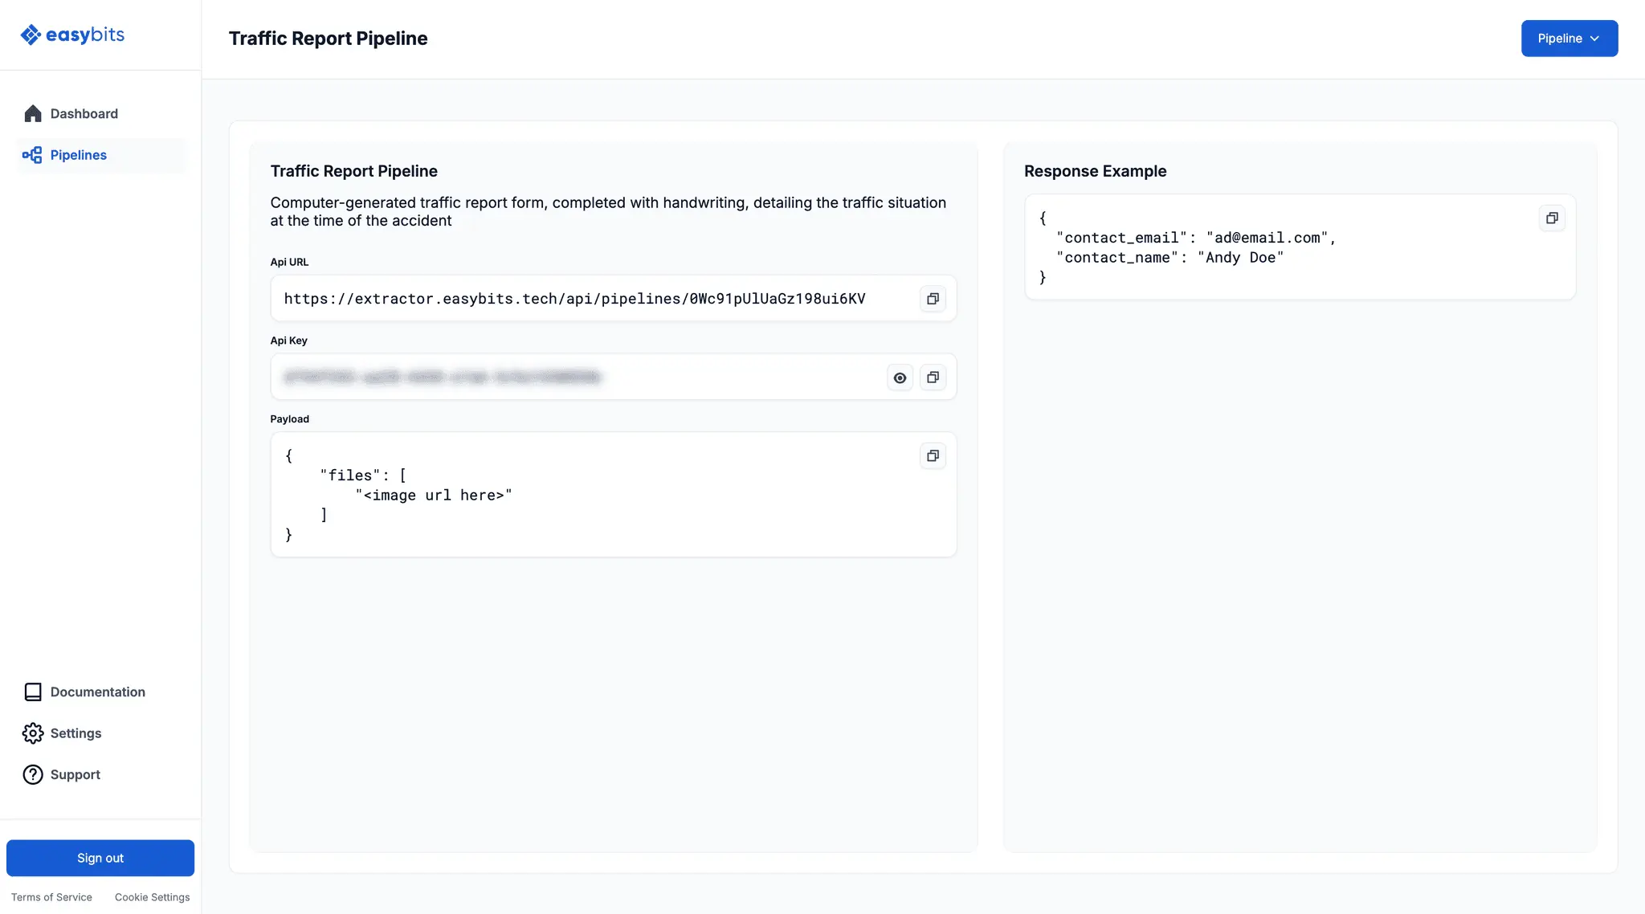Click the Api Key label
Image resolution: width=1645 pixels, height=914 pixels.
(288, 341)
